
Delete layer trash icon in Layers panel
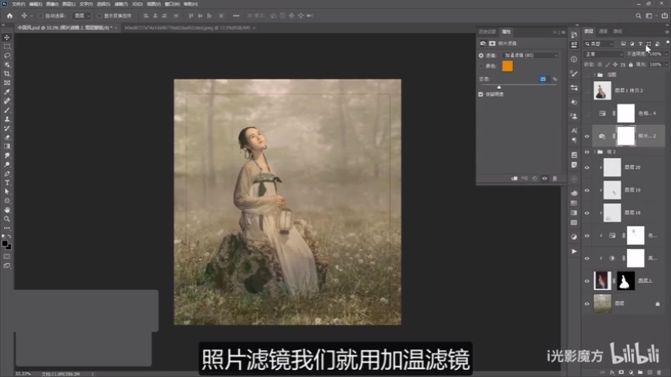pos(659,372)
